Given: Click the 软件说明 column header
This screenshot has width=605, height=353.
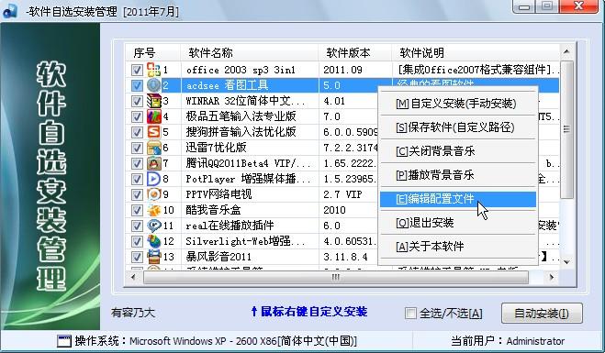Looking at the screenshot, I should [x=476, y=52].
